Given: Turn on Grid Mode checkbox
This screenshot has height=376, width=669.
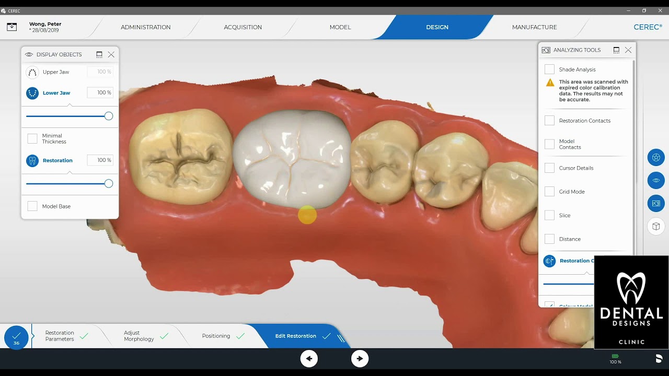Looking at the screenshot, I should pyautogui.click(x=549, y=192).
